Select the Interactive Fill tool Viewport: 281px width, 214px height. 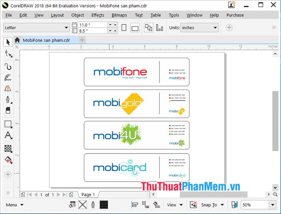pos(8,159)
